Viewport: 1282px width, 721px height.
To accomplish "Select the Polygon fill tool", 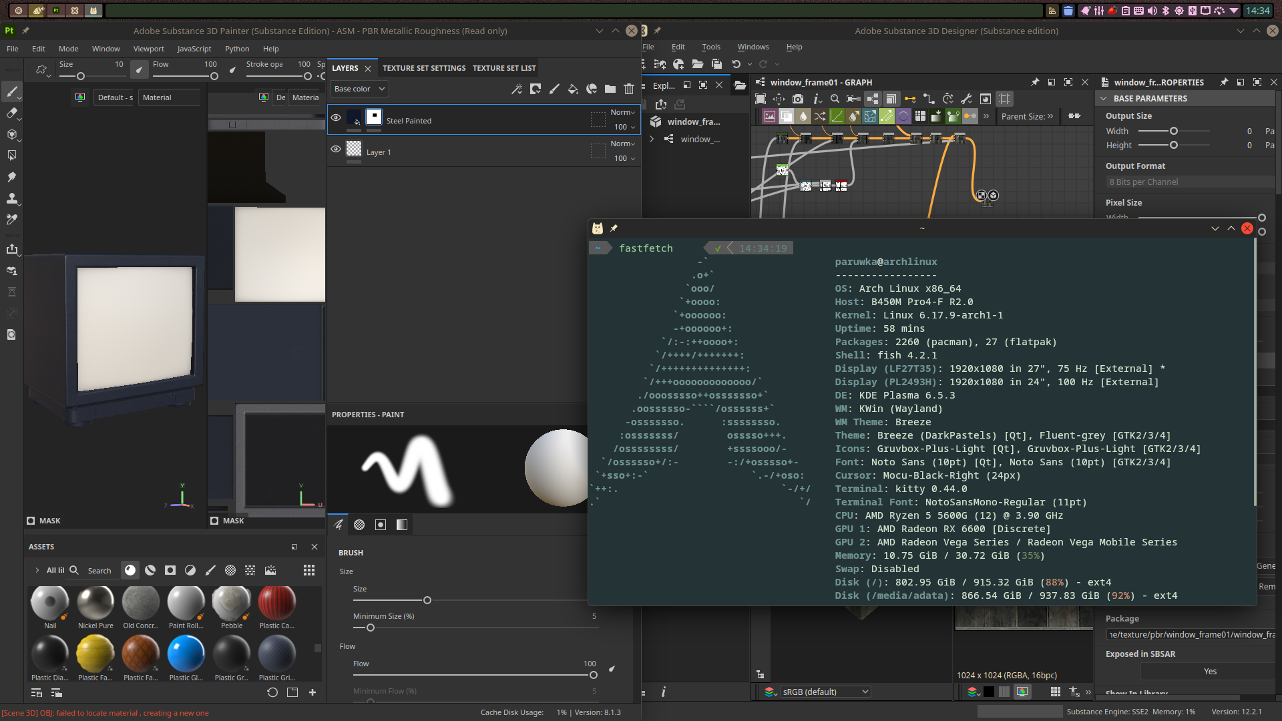I will (11, 156).
